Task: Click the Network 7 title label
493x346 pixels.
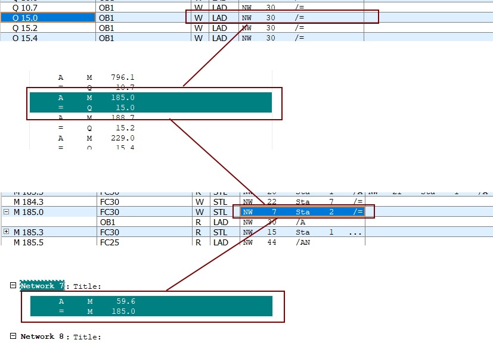Action: (x=42, y=286)
